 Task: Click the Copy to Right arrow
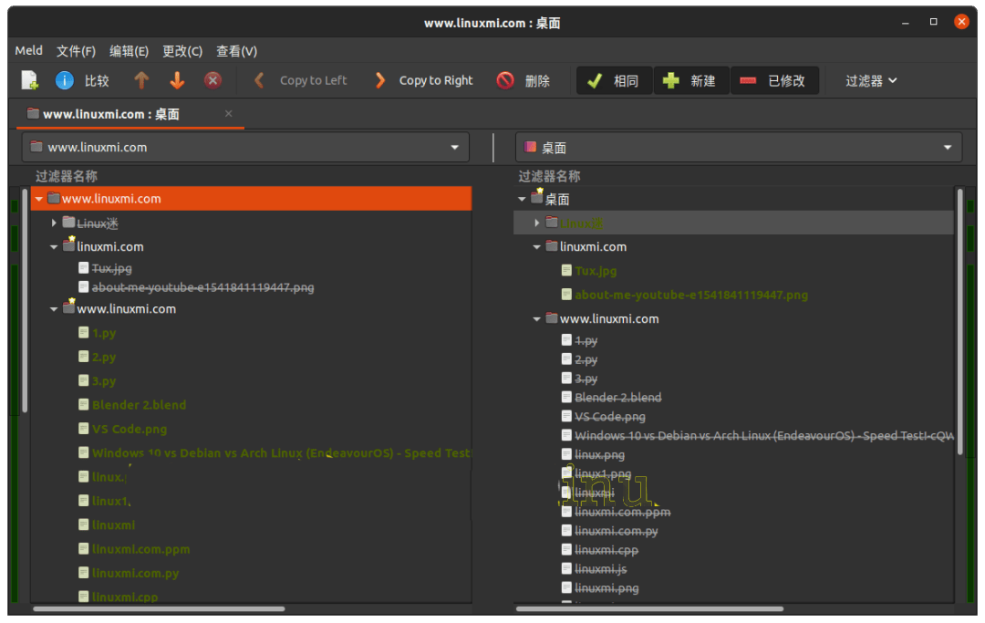coord(380,80)
